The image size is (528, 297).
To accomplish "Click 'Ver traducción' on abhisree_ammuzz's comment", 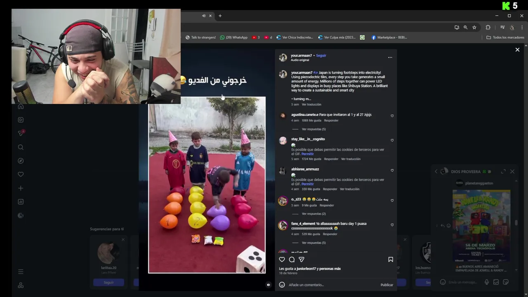I will point(349,189).
